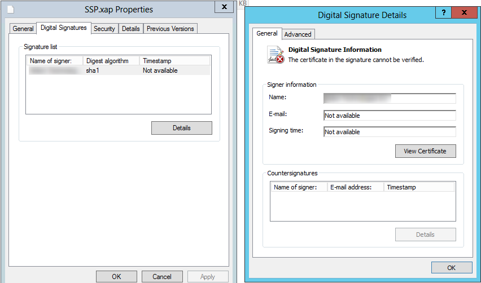
Task: Click Details button under Signature list
Action: click(x=182, y=128)
